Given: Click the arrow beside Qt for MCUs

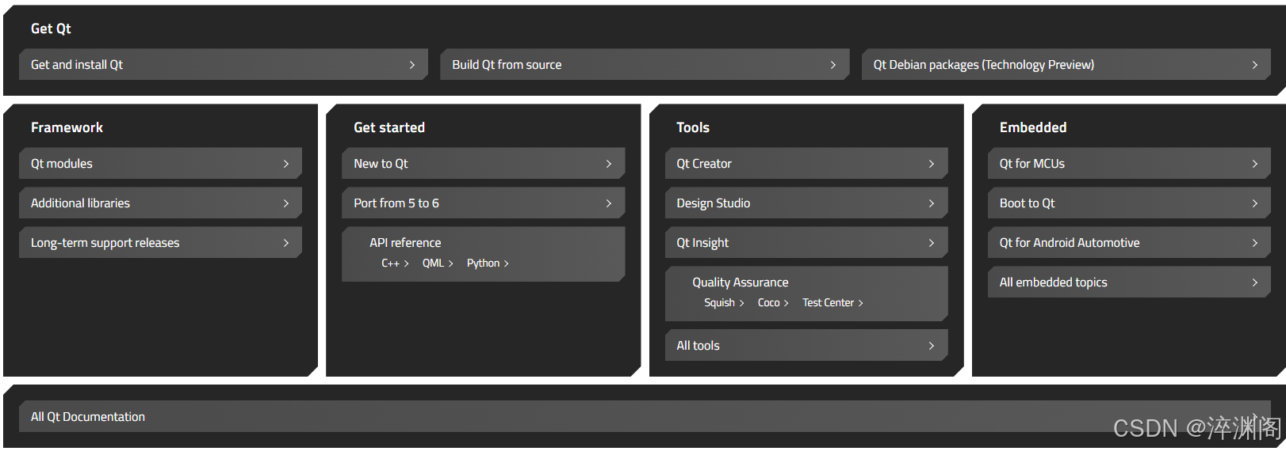Looking at the screenshot, I should [x=1255, y=164].
